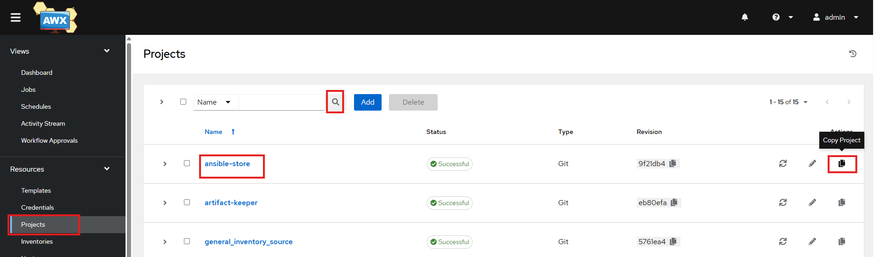Screen dimensions: 874x257
Task: Sync the ansible-store project
Action: pos(783,163)
